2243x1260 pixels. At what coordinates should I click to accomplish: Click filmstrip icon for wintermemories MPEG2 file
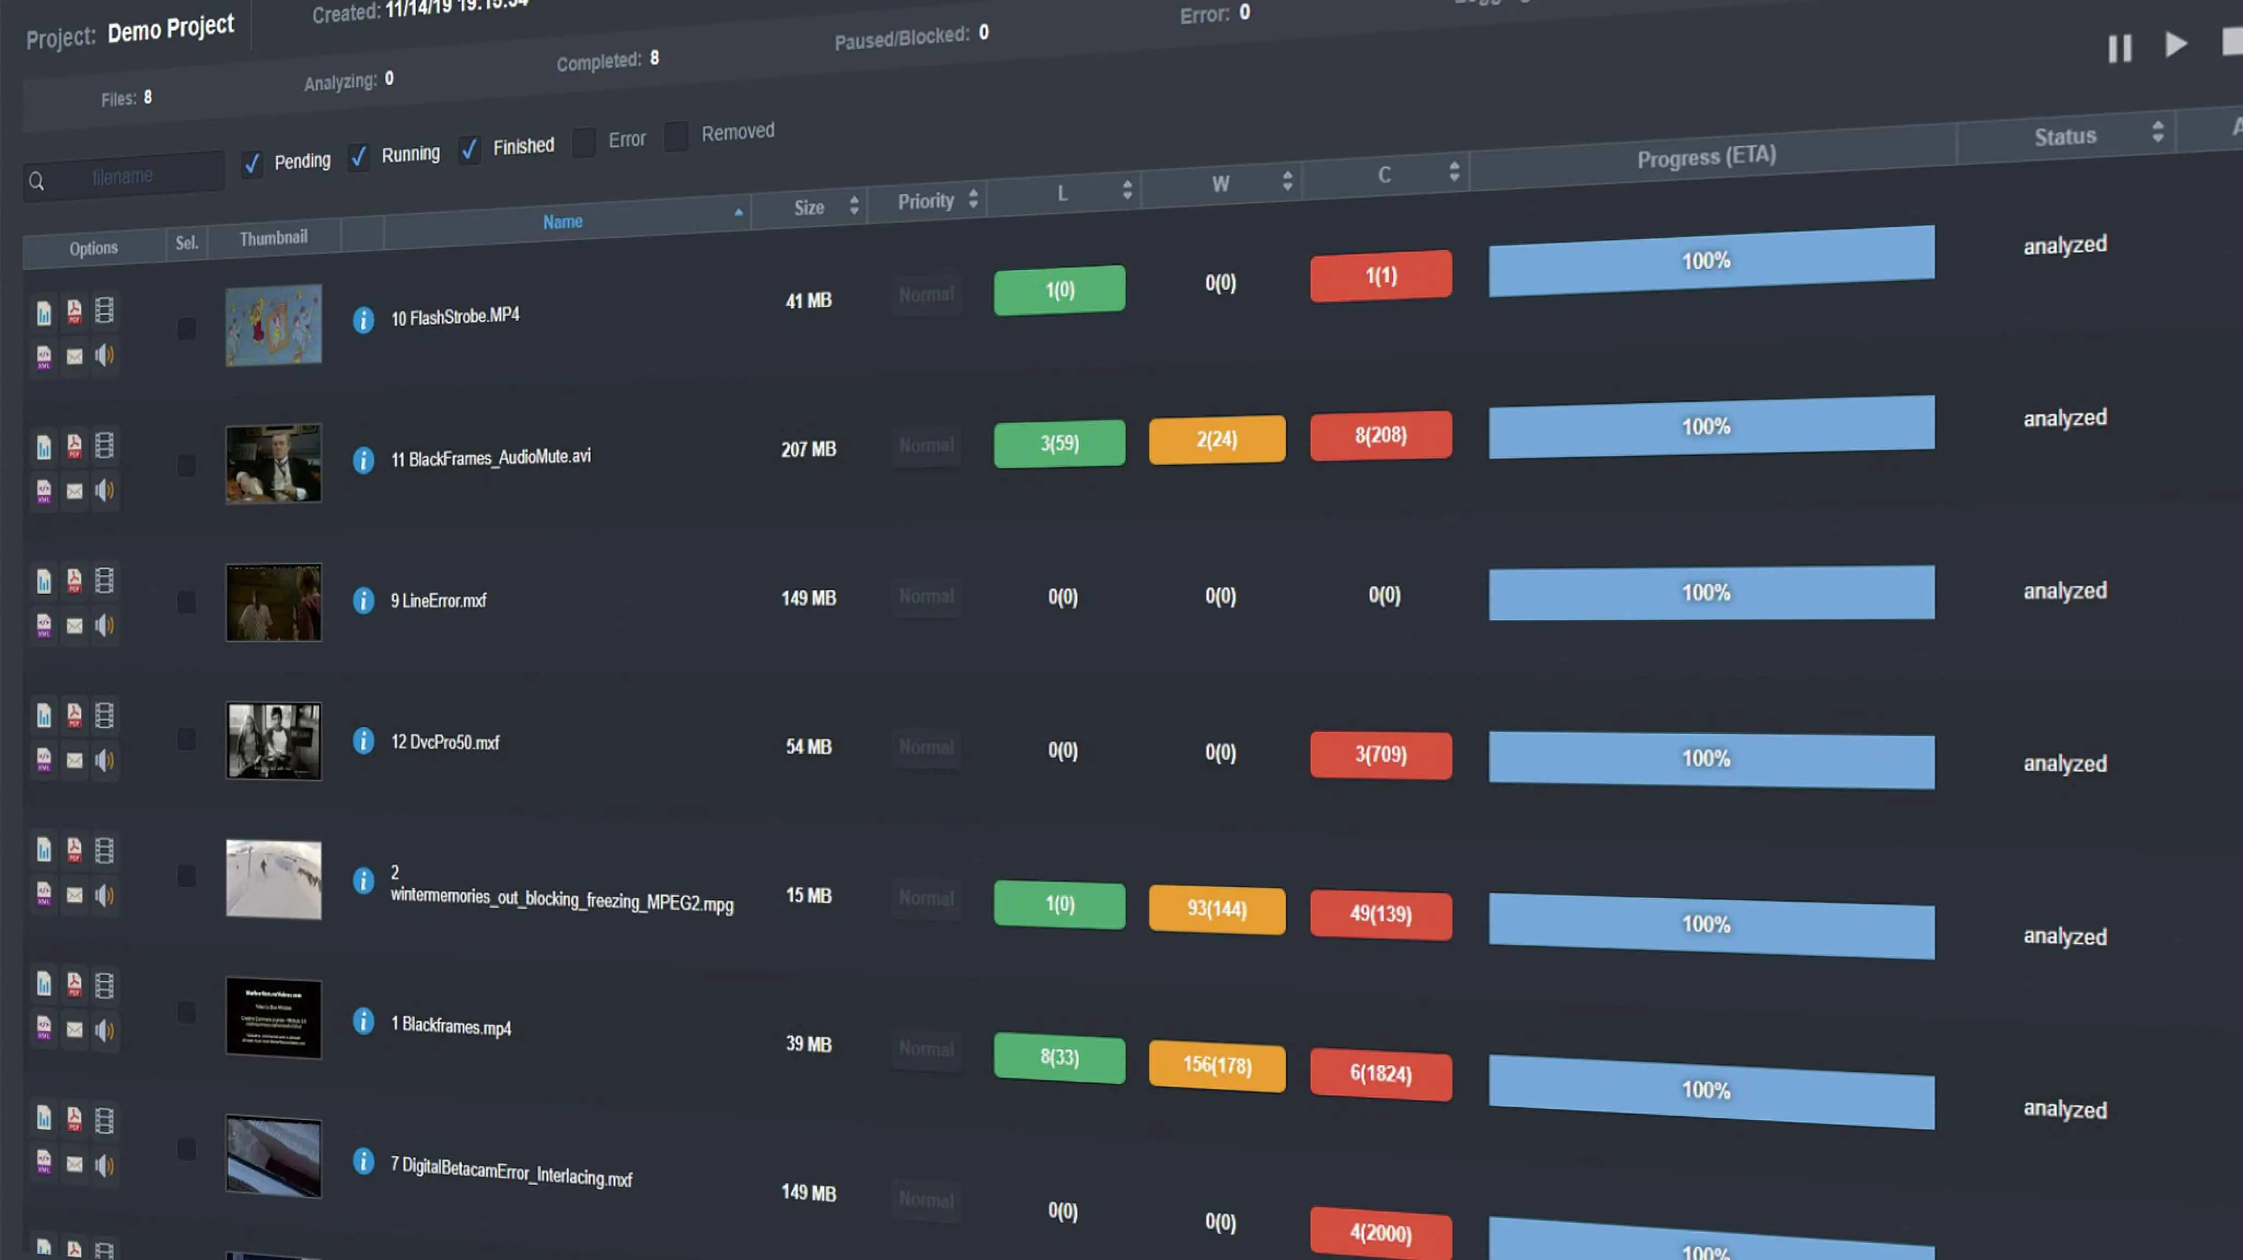tap(105, 850)
